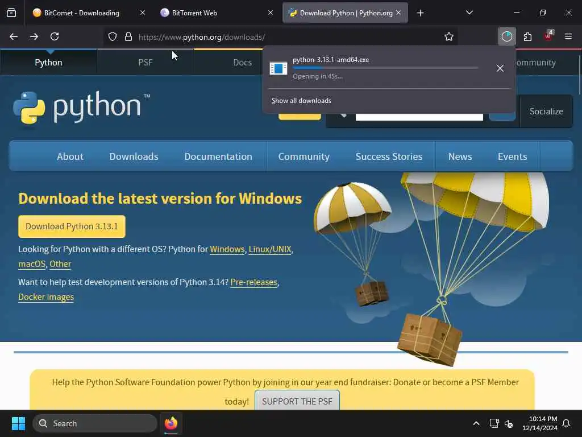Viewport: 582px width, 437px height.
Task: Click the download progress bar
Action: [x=385, y=68]
